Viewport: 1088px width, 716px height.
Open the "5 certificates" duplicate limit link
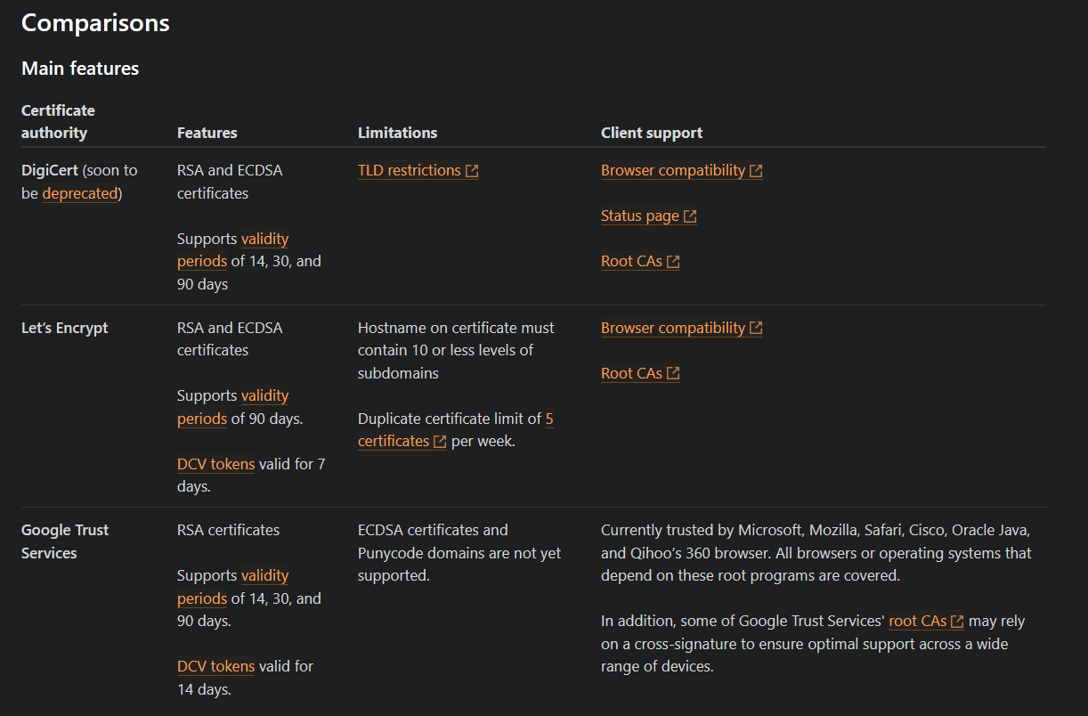point(393,441)
